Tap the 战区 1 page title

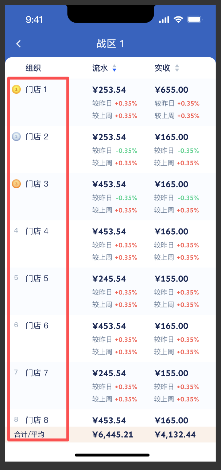(x=110, y=44)
